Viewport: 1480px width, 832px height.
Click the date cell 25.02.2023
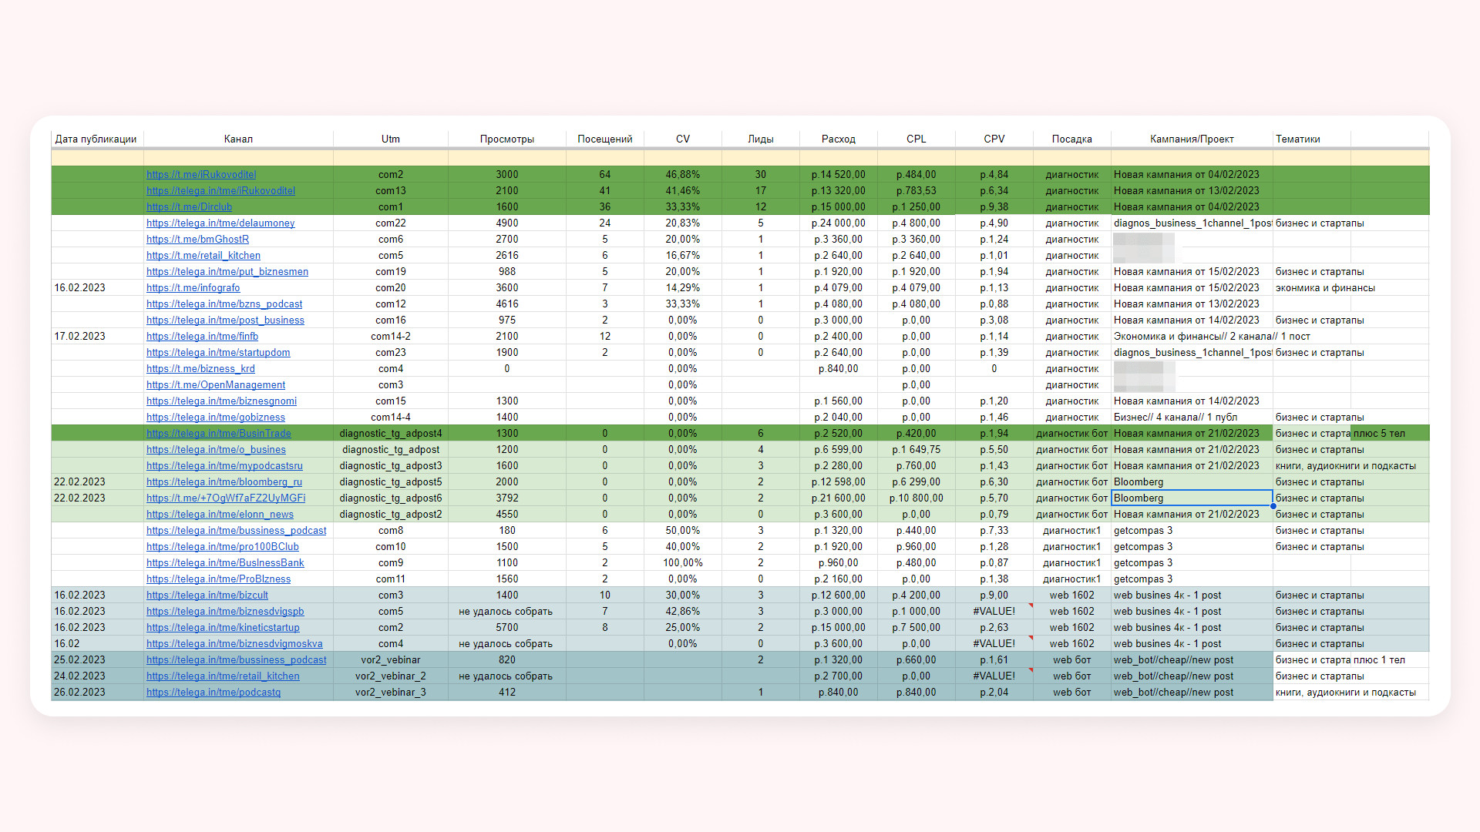[80, 660]
